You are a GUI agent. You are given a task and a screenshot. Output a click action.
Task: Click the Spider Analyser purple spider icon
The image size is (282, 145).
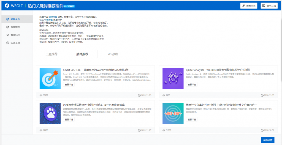tap(173, 78)
